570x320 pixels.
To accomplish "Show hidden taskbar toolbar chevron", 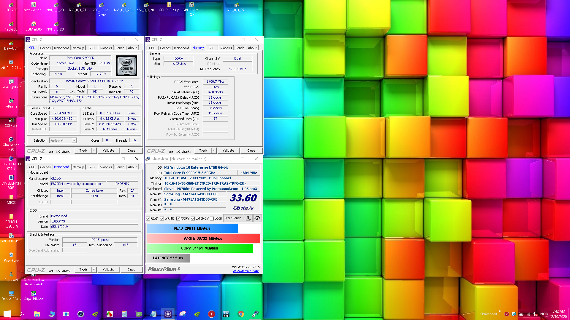I will (x=500, y=311).
